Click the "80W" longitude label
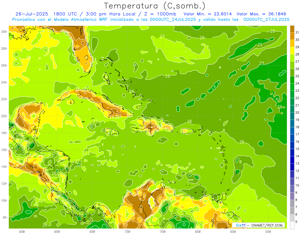Image resolution: width=304 pixels, height=235 pixels. tap(92, 232)
